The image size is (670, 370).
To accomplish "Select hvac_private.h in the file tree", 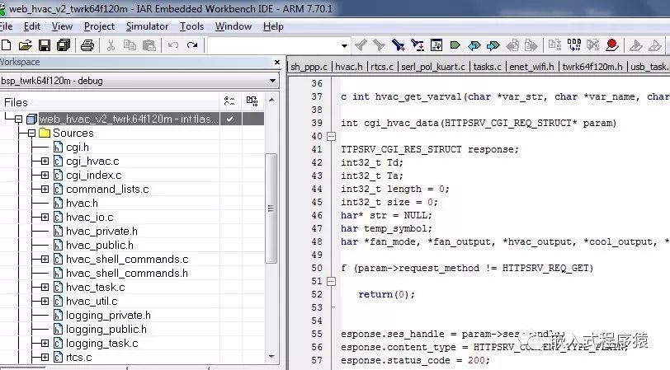I will [x=101, y=232].
